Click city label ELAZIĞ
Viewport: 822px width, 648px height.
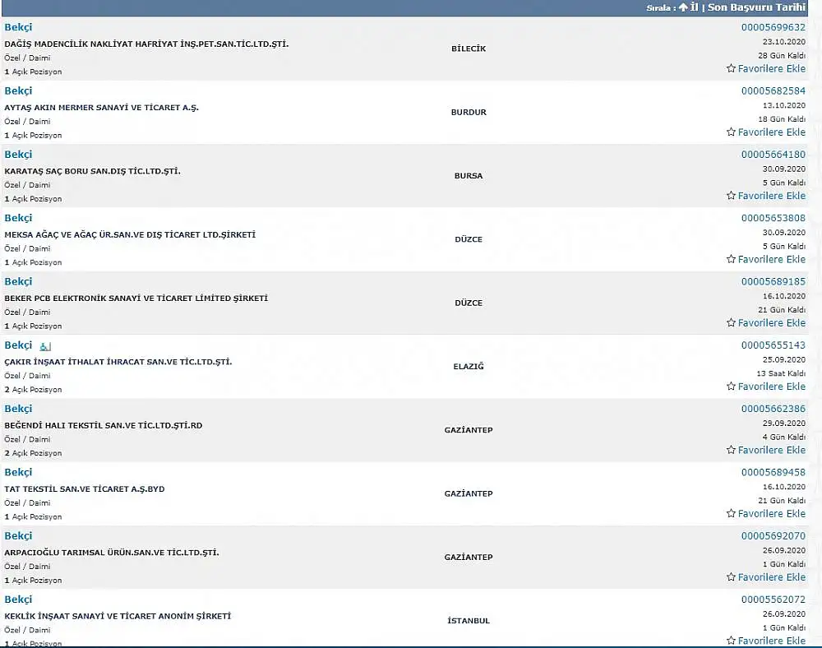469,367
